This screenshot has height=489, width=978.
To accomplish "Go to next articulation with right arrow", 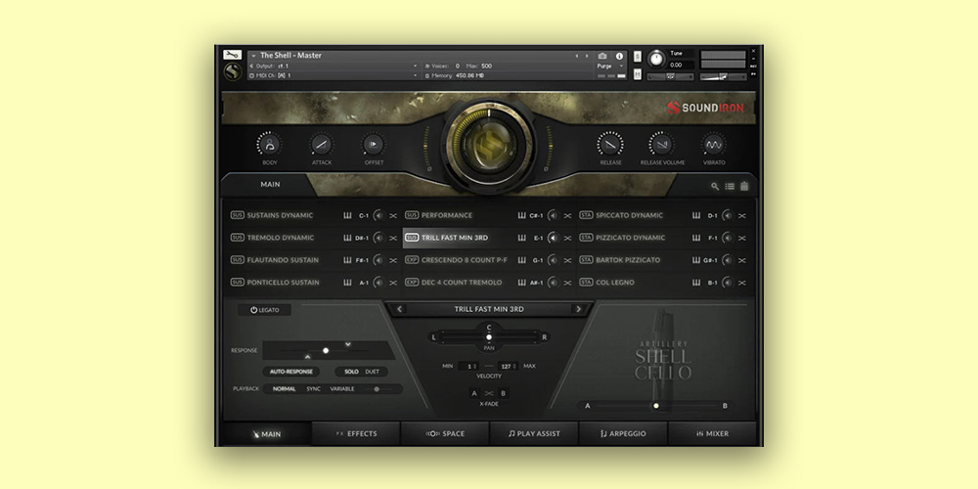I will click(x=578, y=309).
